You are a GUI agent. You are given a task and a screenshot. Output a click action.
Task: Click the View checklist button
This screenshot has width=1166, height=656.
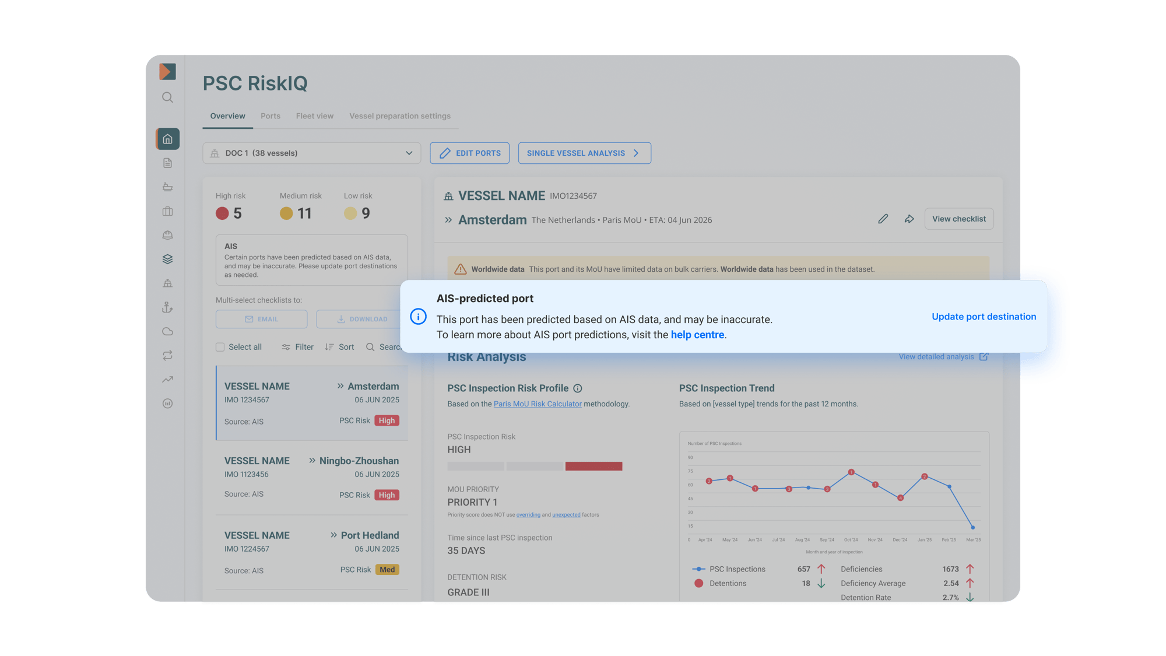[959, 219]
